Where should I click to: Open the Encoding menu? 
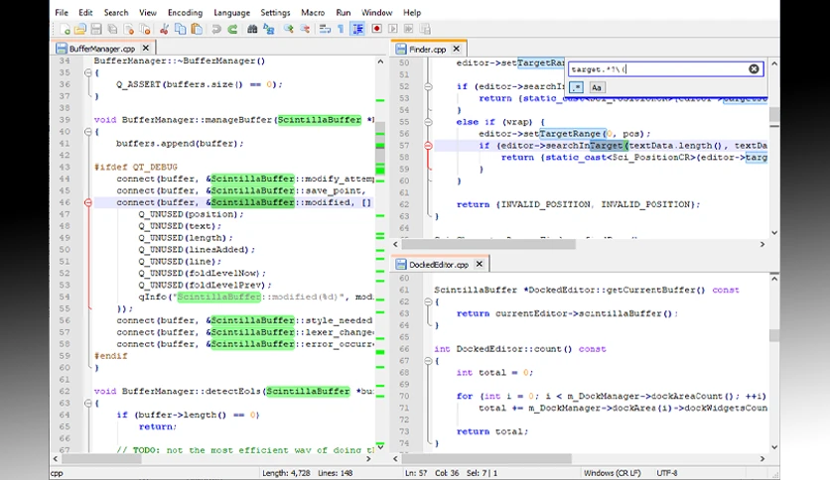(185, 13)
